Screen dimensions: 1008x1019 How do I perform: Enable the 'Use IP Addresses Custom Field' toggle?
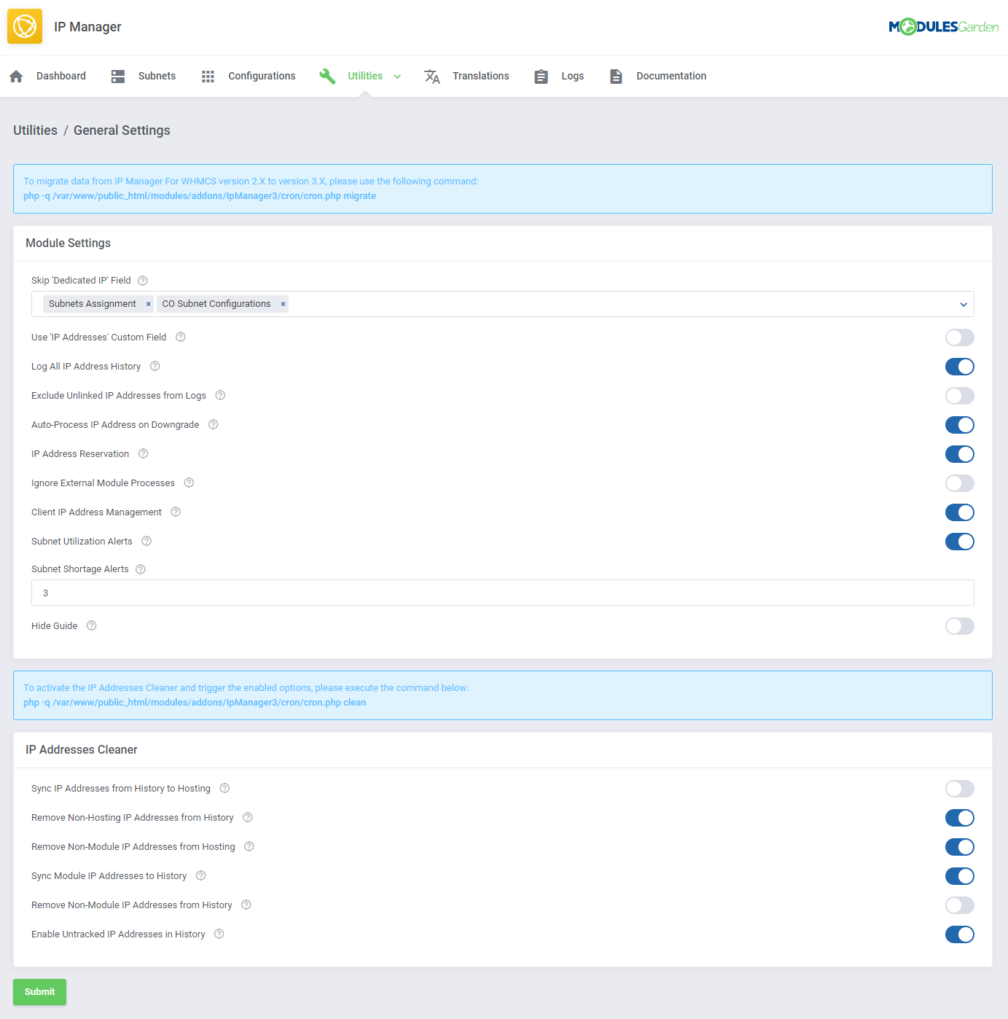point(959,337)
